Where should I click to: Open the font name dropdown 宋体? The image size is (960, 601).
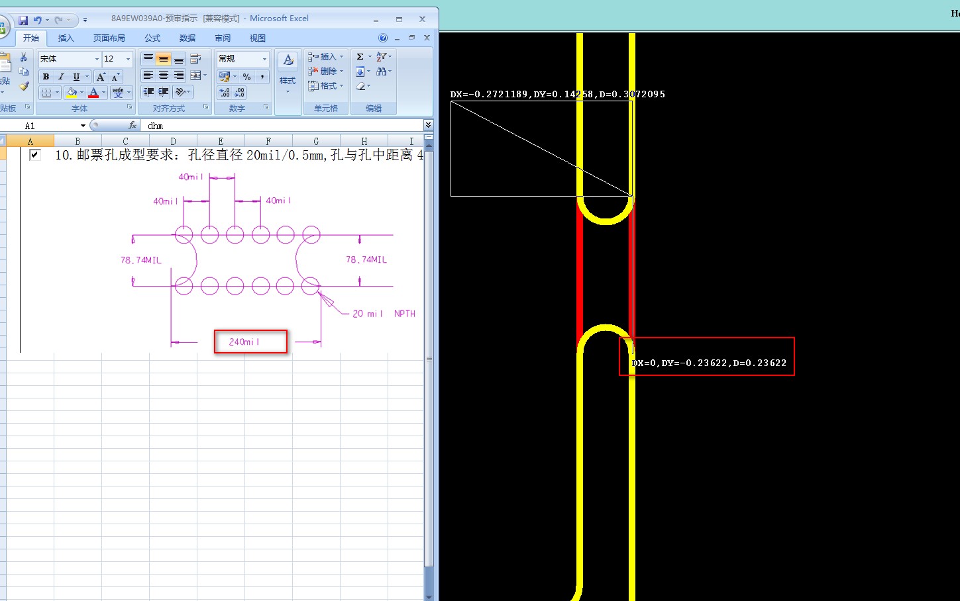click(97, 59)
